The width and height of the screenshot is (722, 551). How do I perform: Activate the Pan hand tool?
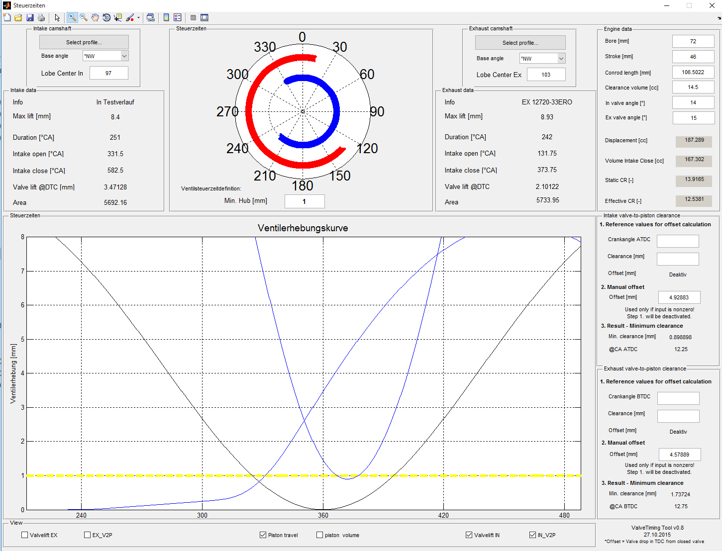pos(95,18)
